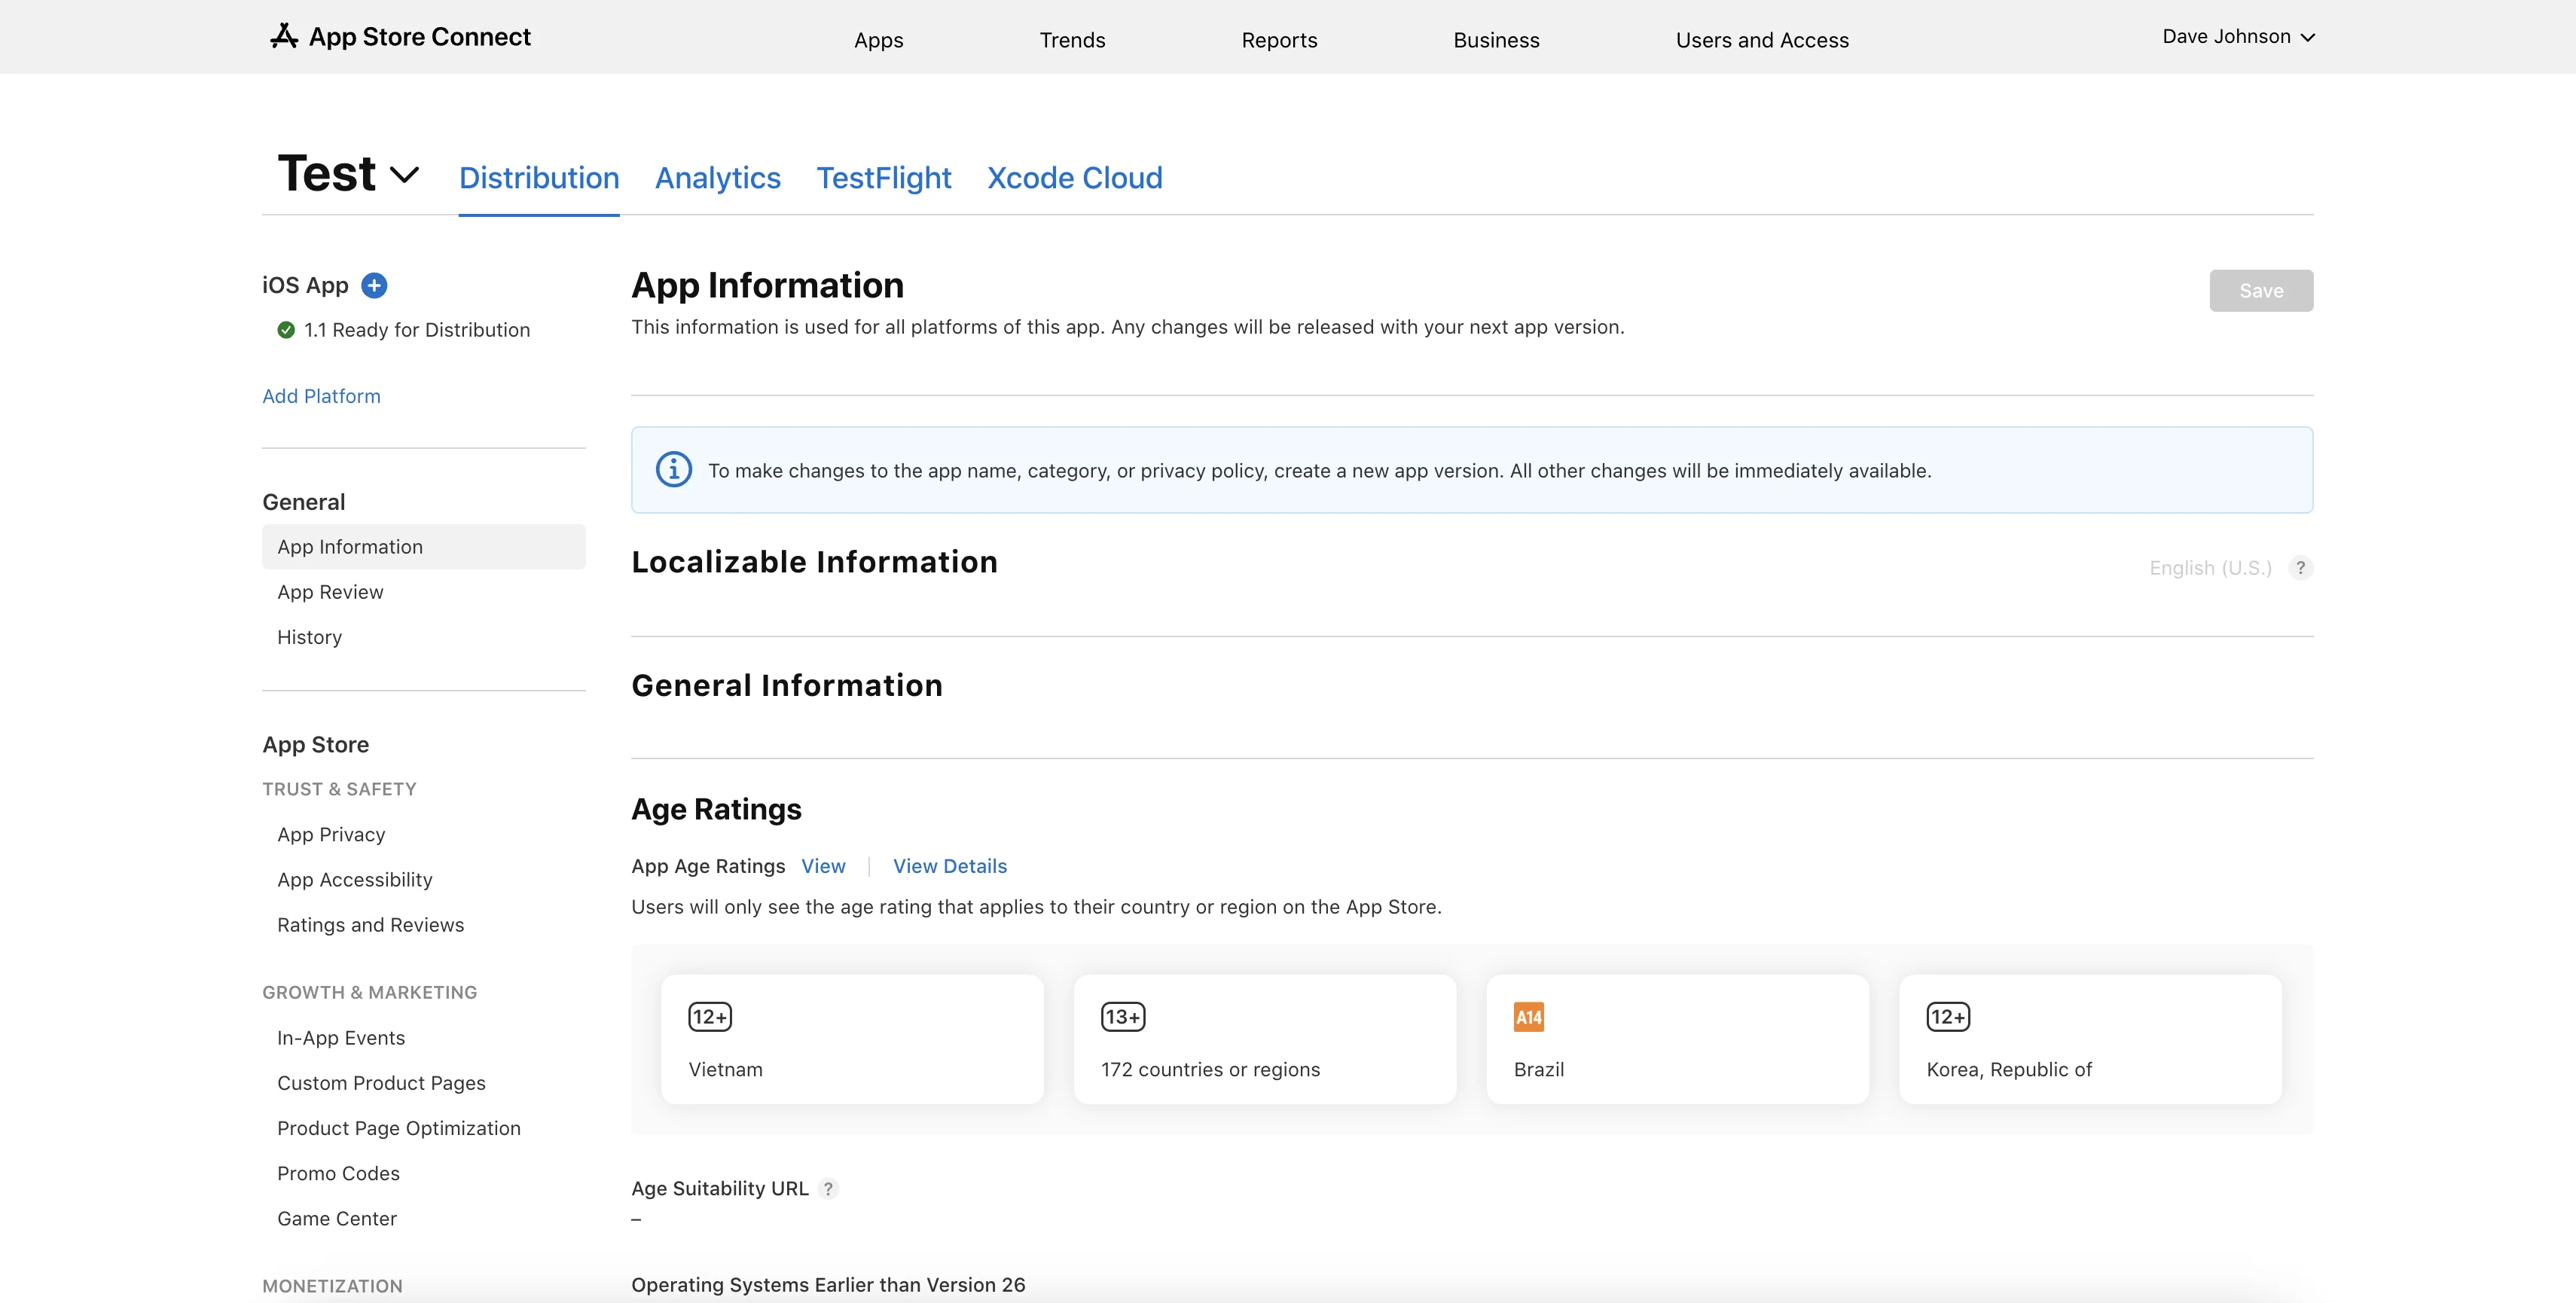Screen dimensions: 2576x1303
Task: Open Game Center in the sidebar
Action: [337, 1218]
